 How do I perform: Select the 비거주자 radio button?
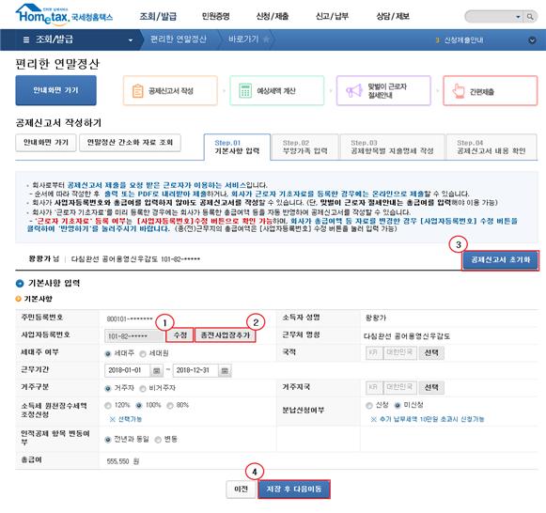(x=143, y=388)
